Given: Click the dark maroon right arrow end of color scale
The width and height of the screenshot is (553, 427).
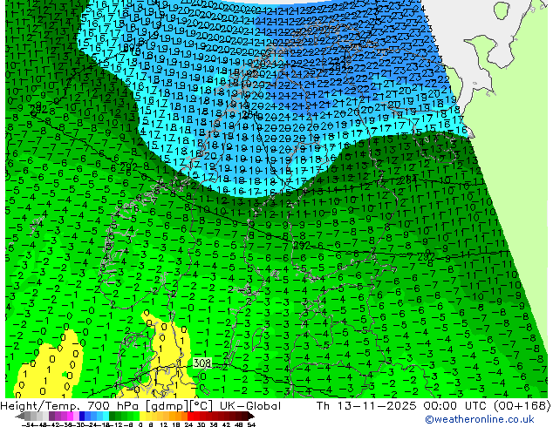Looking at the screenshot, I should pos(251,416).
